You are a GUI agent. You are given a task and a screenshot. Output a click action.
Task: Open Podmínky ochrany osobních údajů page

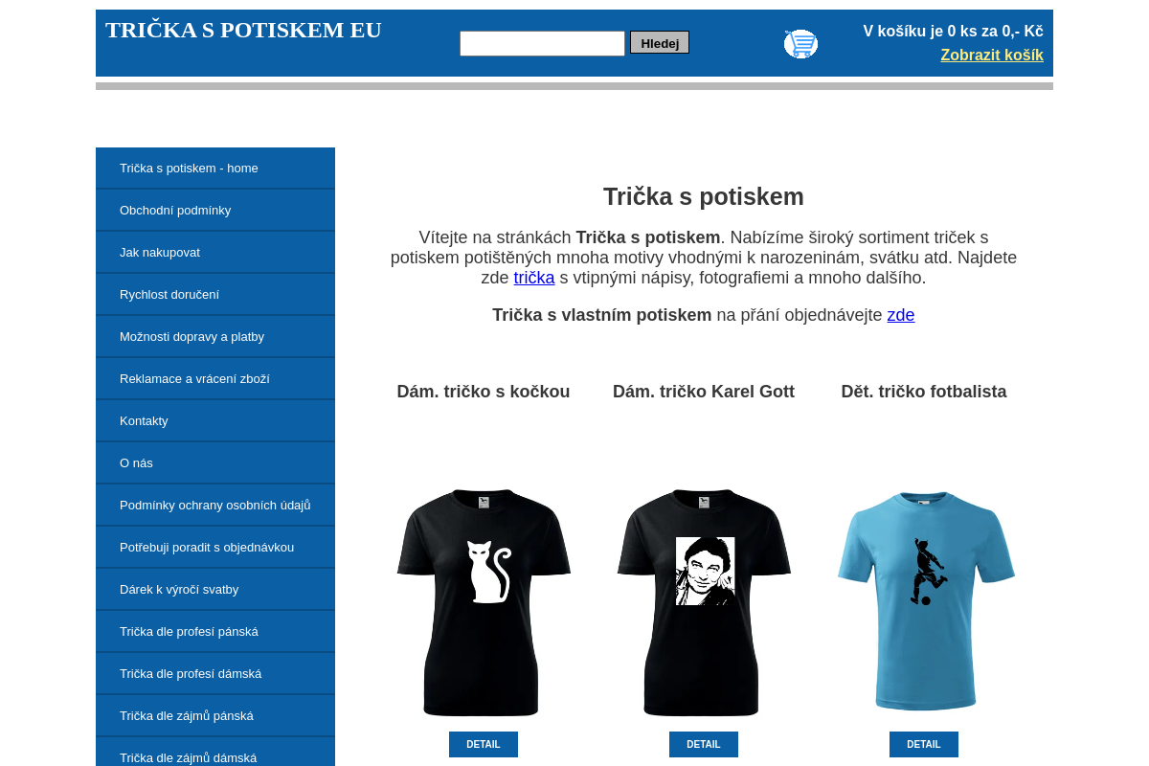215,505
